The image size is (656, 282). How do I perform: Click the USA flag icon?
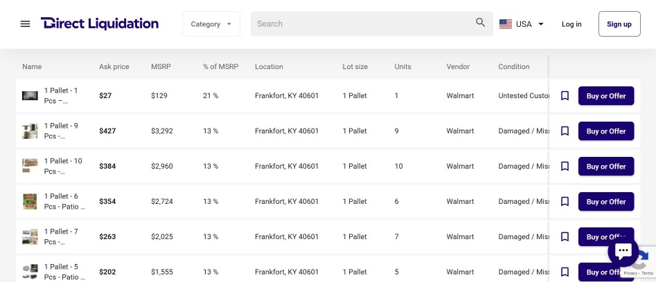point(506,24)
